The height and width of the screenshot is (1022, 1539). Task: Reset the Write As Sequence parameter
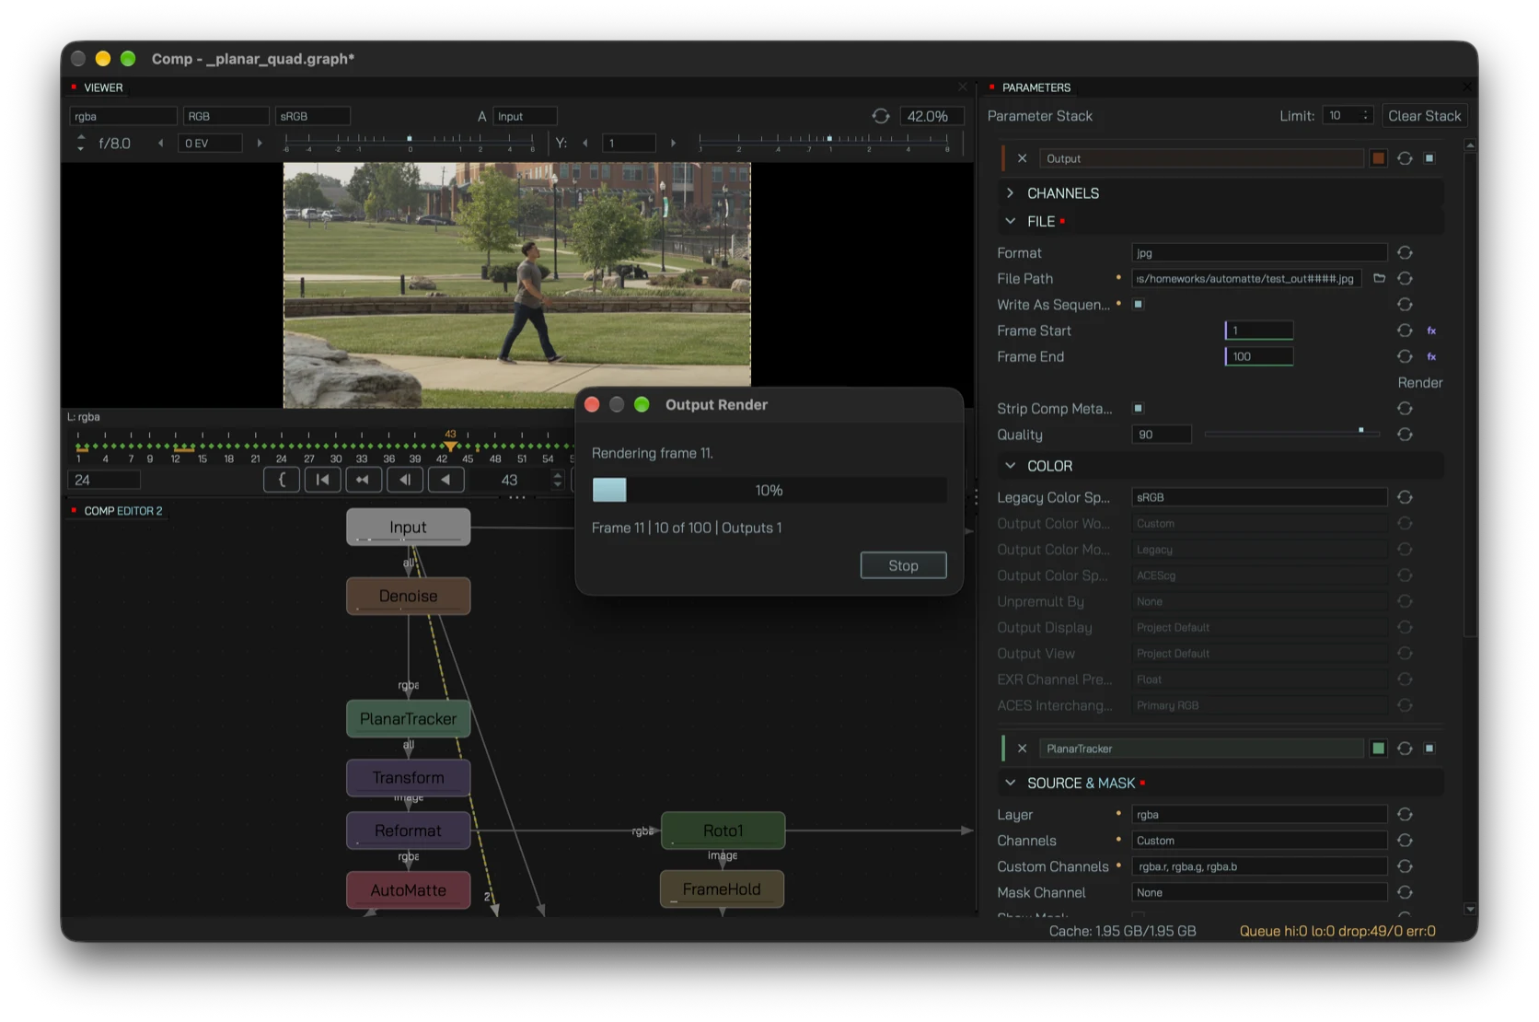pyautogui.click(x=1405, y=304)
